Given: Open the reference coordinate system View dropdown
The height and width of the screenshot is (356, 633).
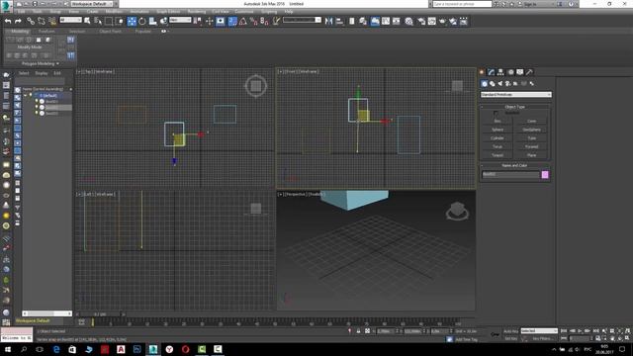Looking at the screenshot, I should click(180, 20).
